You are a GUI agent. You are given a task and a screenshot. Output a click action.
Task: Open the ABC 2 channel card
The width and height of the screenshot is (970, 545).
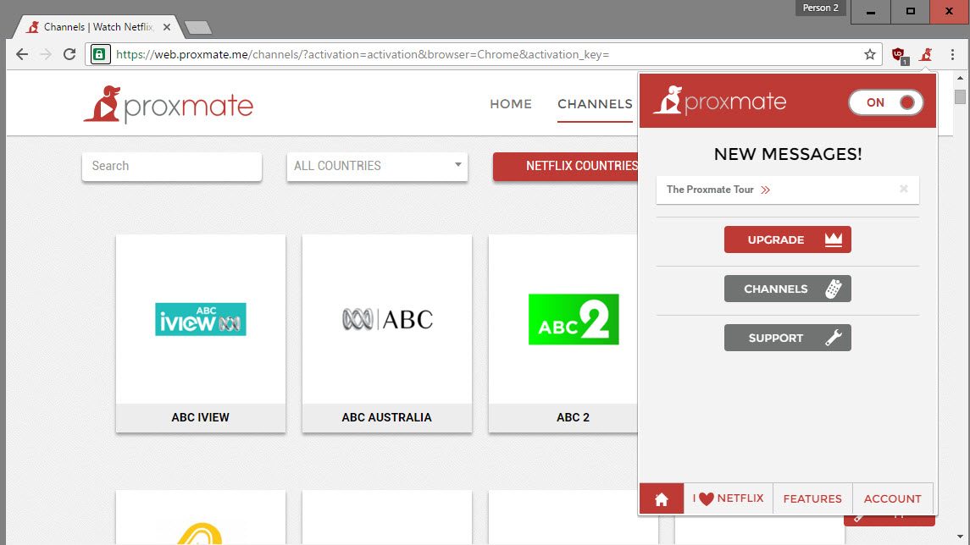tap(563, 333)
